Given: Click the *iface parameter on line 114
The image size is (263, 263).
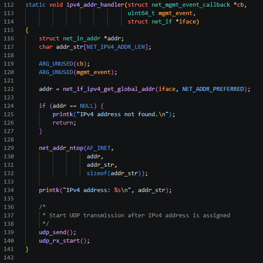Looking at the screenshot, I should point(186,22).
